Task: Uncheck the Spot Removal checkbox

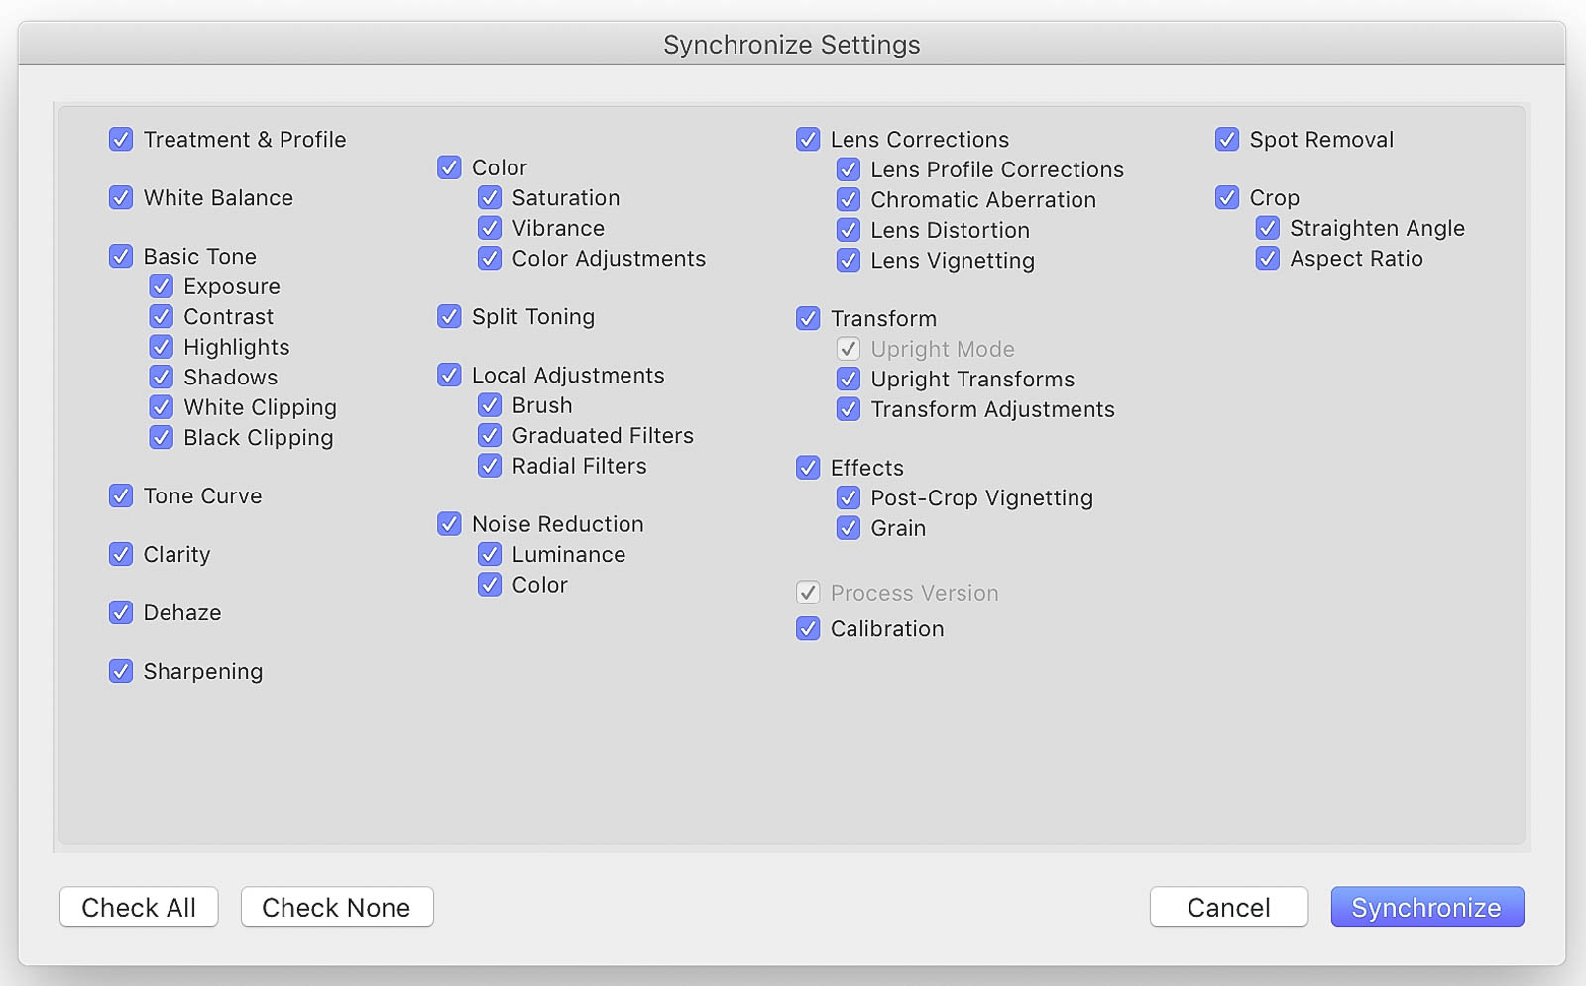Action: coord(1227,140)
